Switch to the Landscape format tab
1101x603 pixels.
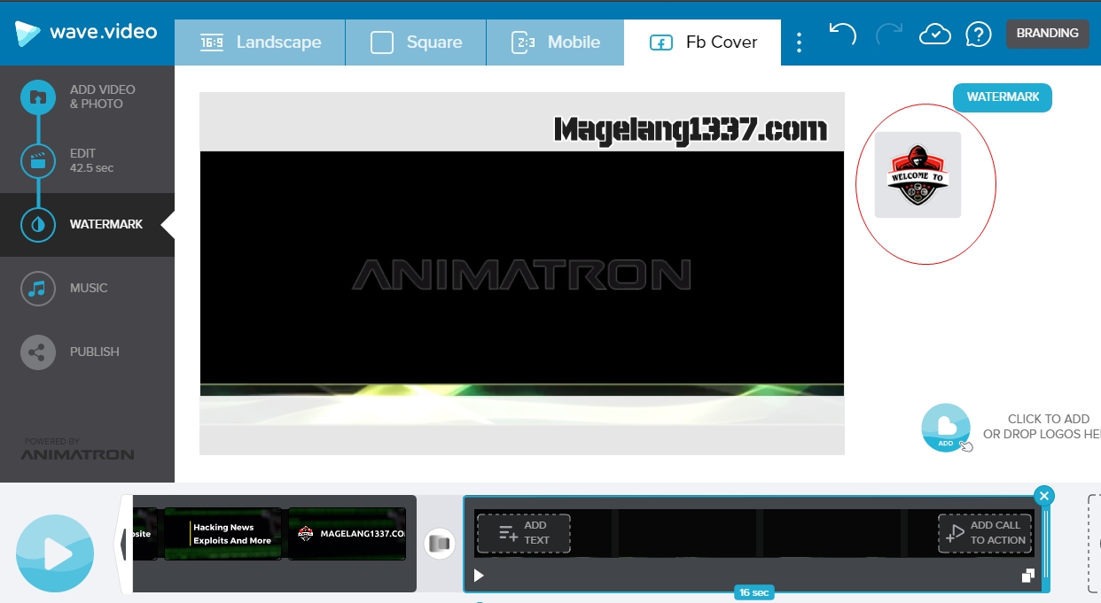click(x=260, y=43)
